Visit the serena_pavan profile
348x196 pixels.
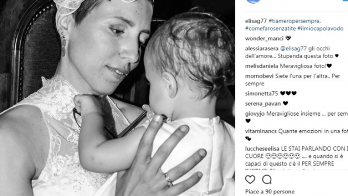pyautogui.click(x=263, y=103)
